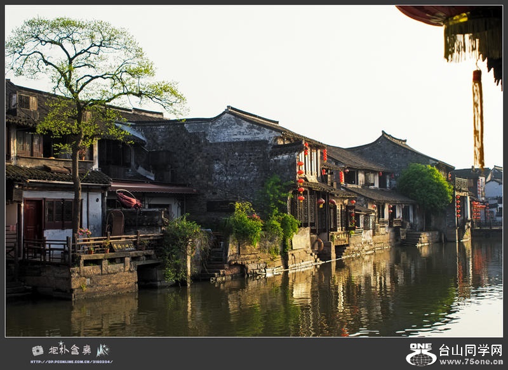Click the red wooden door on left house

click(x=32, y=220)
